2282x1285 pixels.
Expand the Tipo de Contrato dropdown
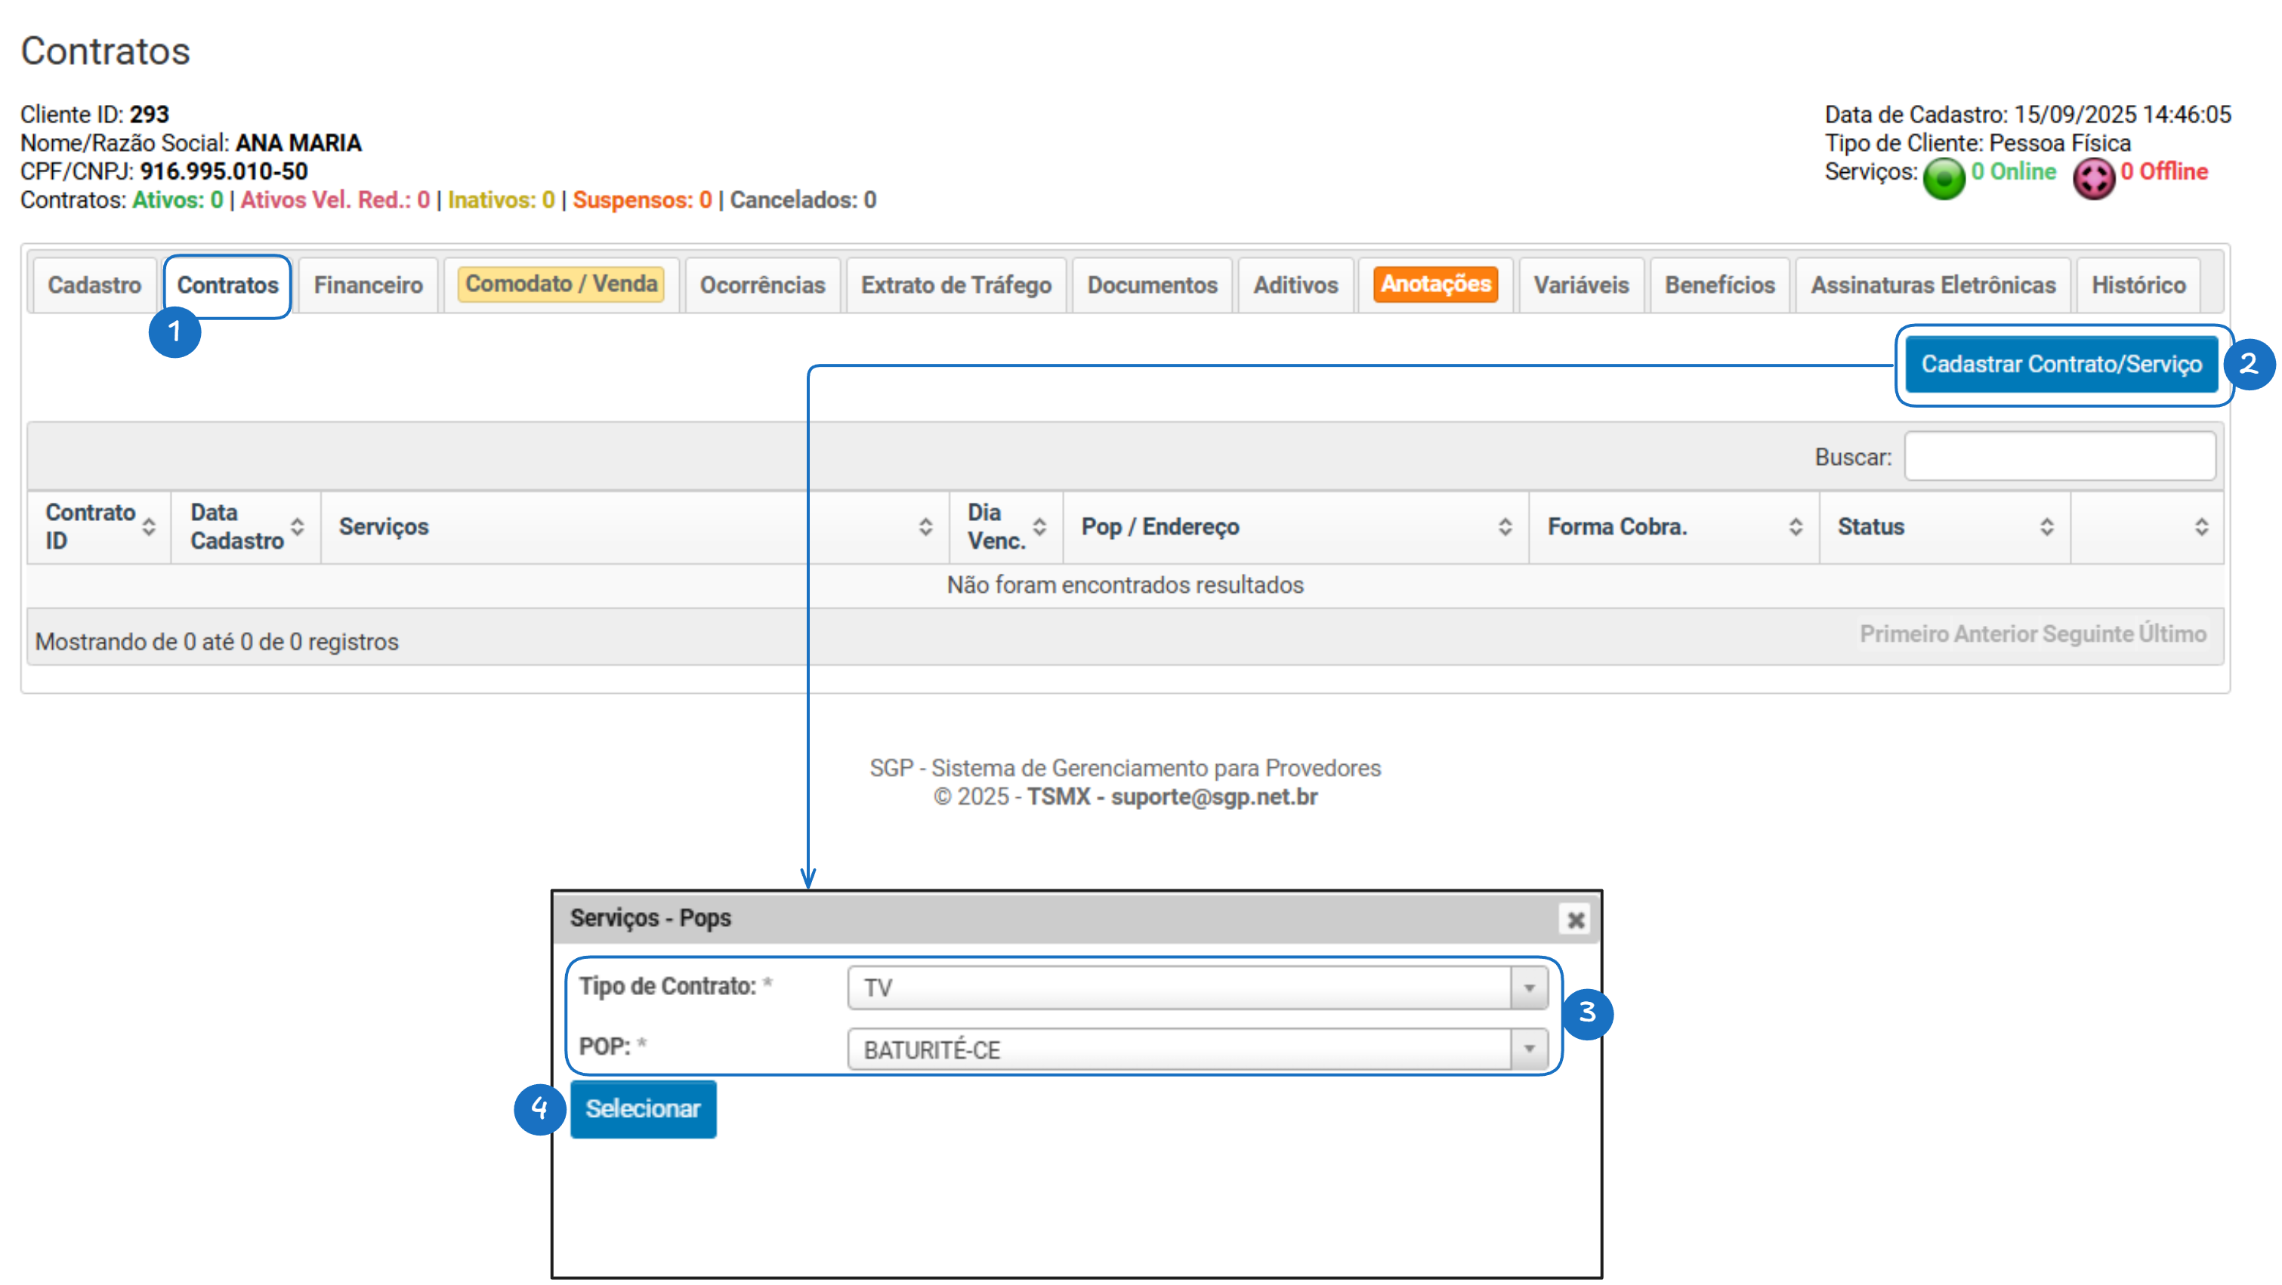pos(1529,988)
